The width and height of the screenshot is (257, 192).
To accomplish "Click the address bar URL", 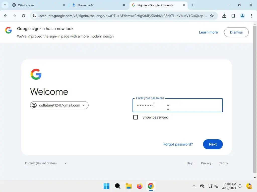I will coord(123,16).
